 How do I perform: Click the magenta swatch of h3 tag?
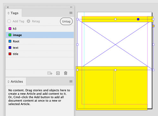click(x=10, y=29)
